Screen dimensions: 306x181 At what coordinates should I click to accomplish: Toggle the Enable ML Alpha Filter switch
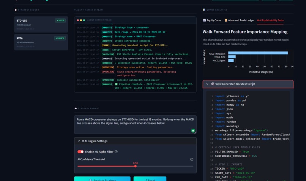80,152
